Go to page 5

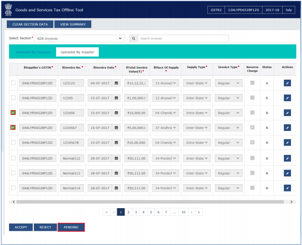[x=151, y=212]
